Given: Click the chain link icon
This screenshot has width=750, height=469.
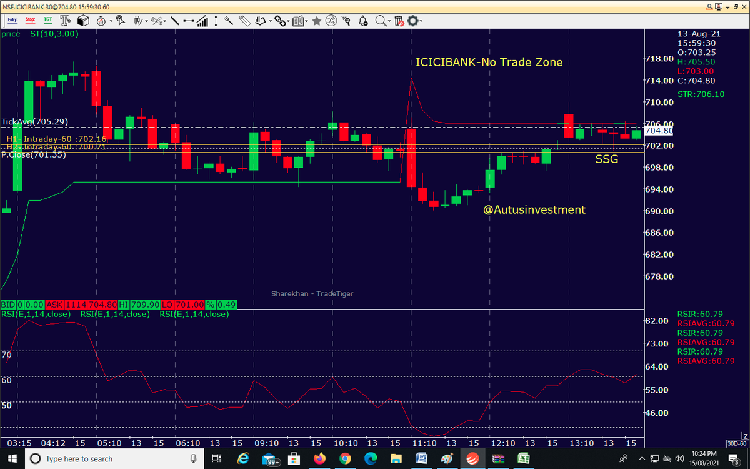Looking at the screenshot, I should (x=279, y=21).
